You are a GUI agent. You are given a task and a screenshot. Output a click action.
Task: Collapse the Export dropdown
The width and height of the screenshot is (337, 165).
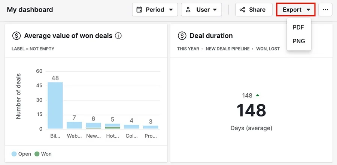click(296, 10)
